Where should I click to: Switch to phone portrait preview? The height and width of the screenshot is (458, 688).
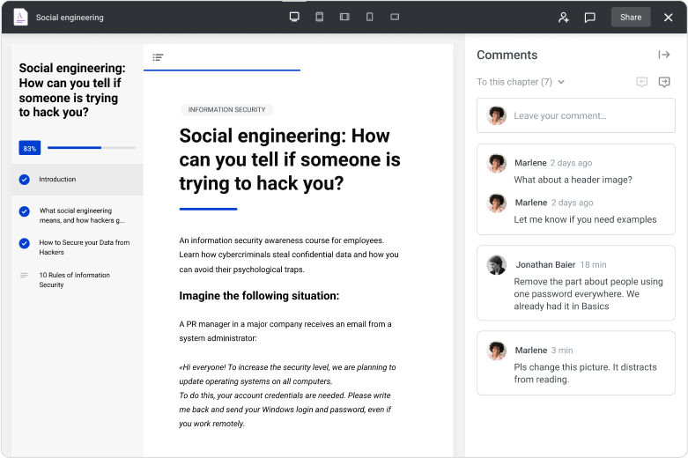click(x=370, y=17)
